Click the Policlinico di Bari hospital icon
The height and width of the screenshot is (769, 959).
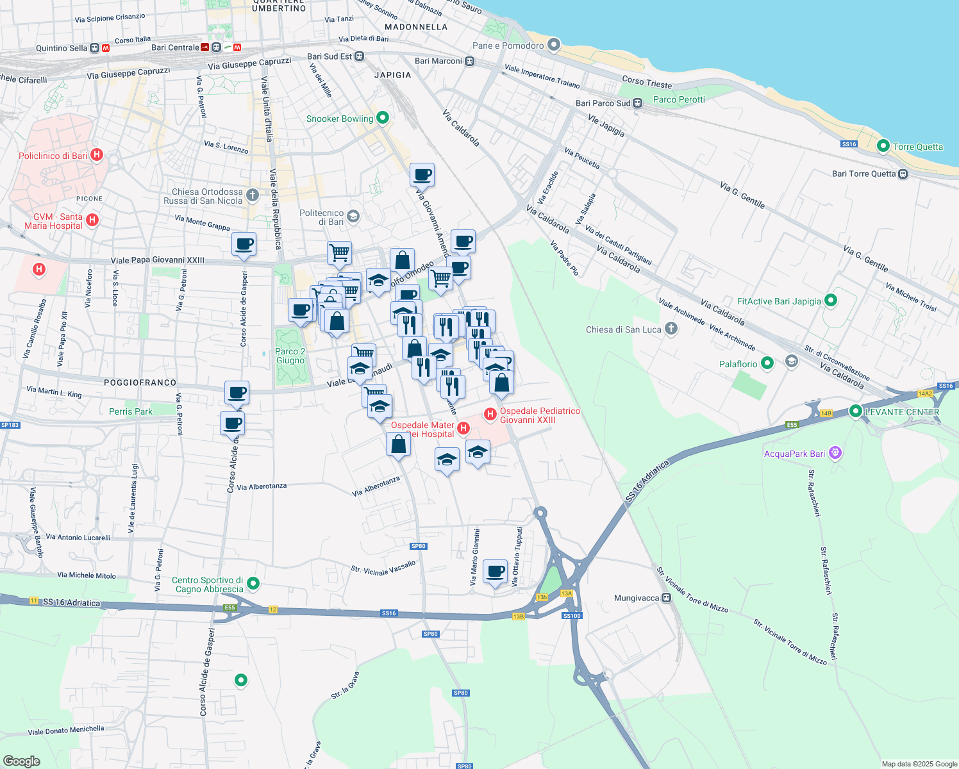point(97,154)
